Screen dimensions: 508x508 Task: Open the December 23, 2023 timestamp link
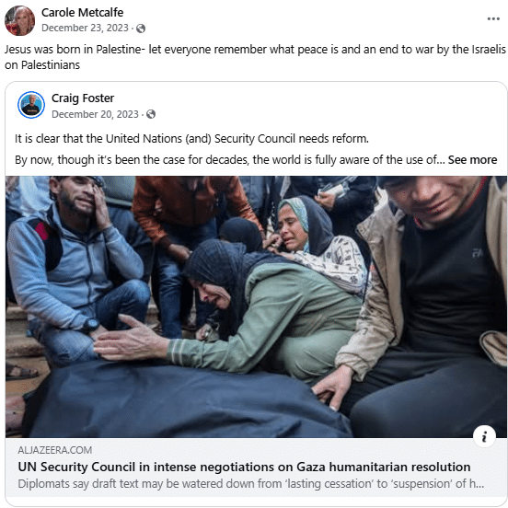(x=85, y=29)
